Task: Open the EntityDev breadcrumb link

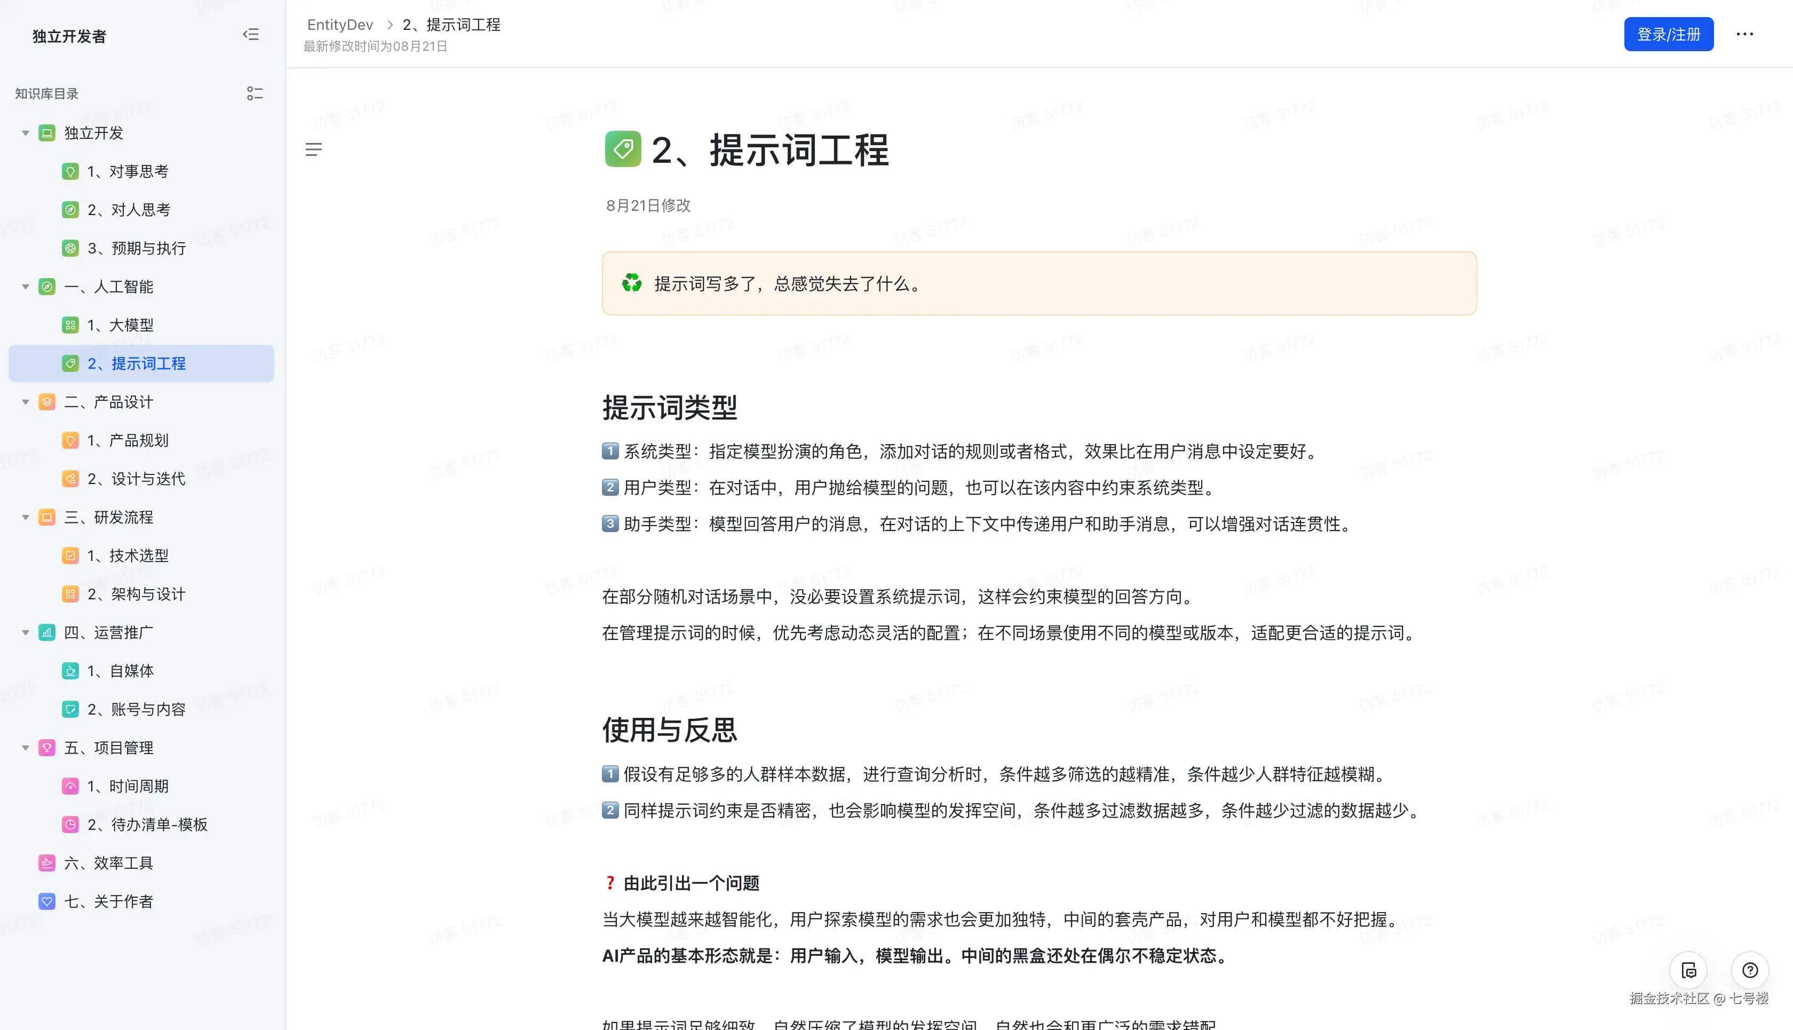Action: 340,25
